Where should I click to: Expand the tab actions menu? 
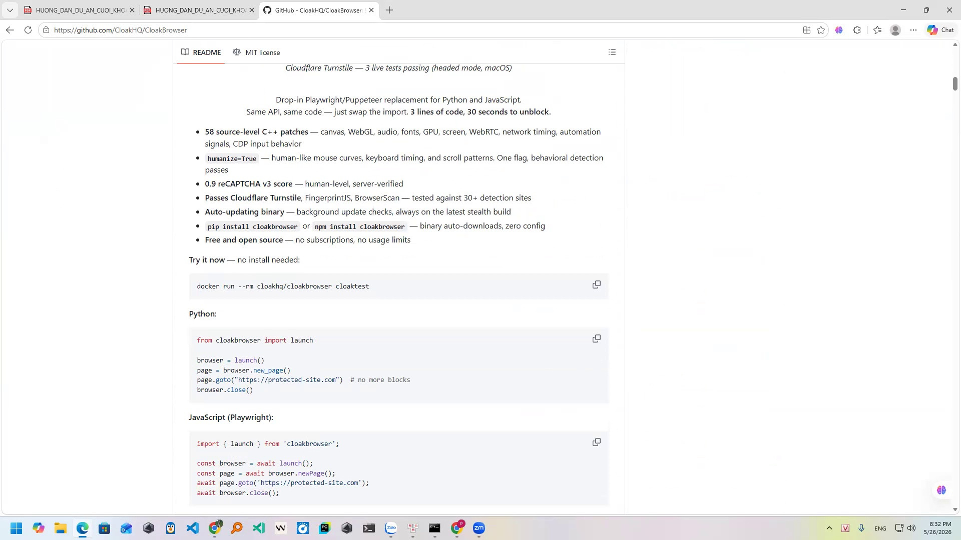10,10
